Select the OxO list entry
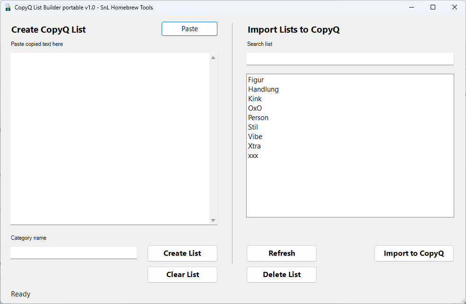The image size is (466, 304). (x=350, y=108)
